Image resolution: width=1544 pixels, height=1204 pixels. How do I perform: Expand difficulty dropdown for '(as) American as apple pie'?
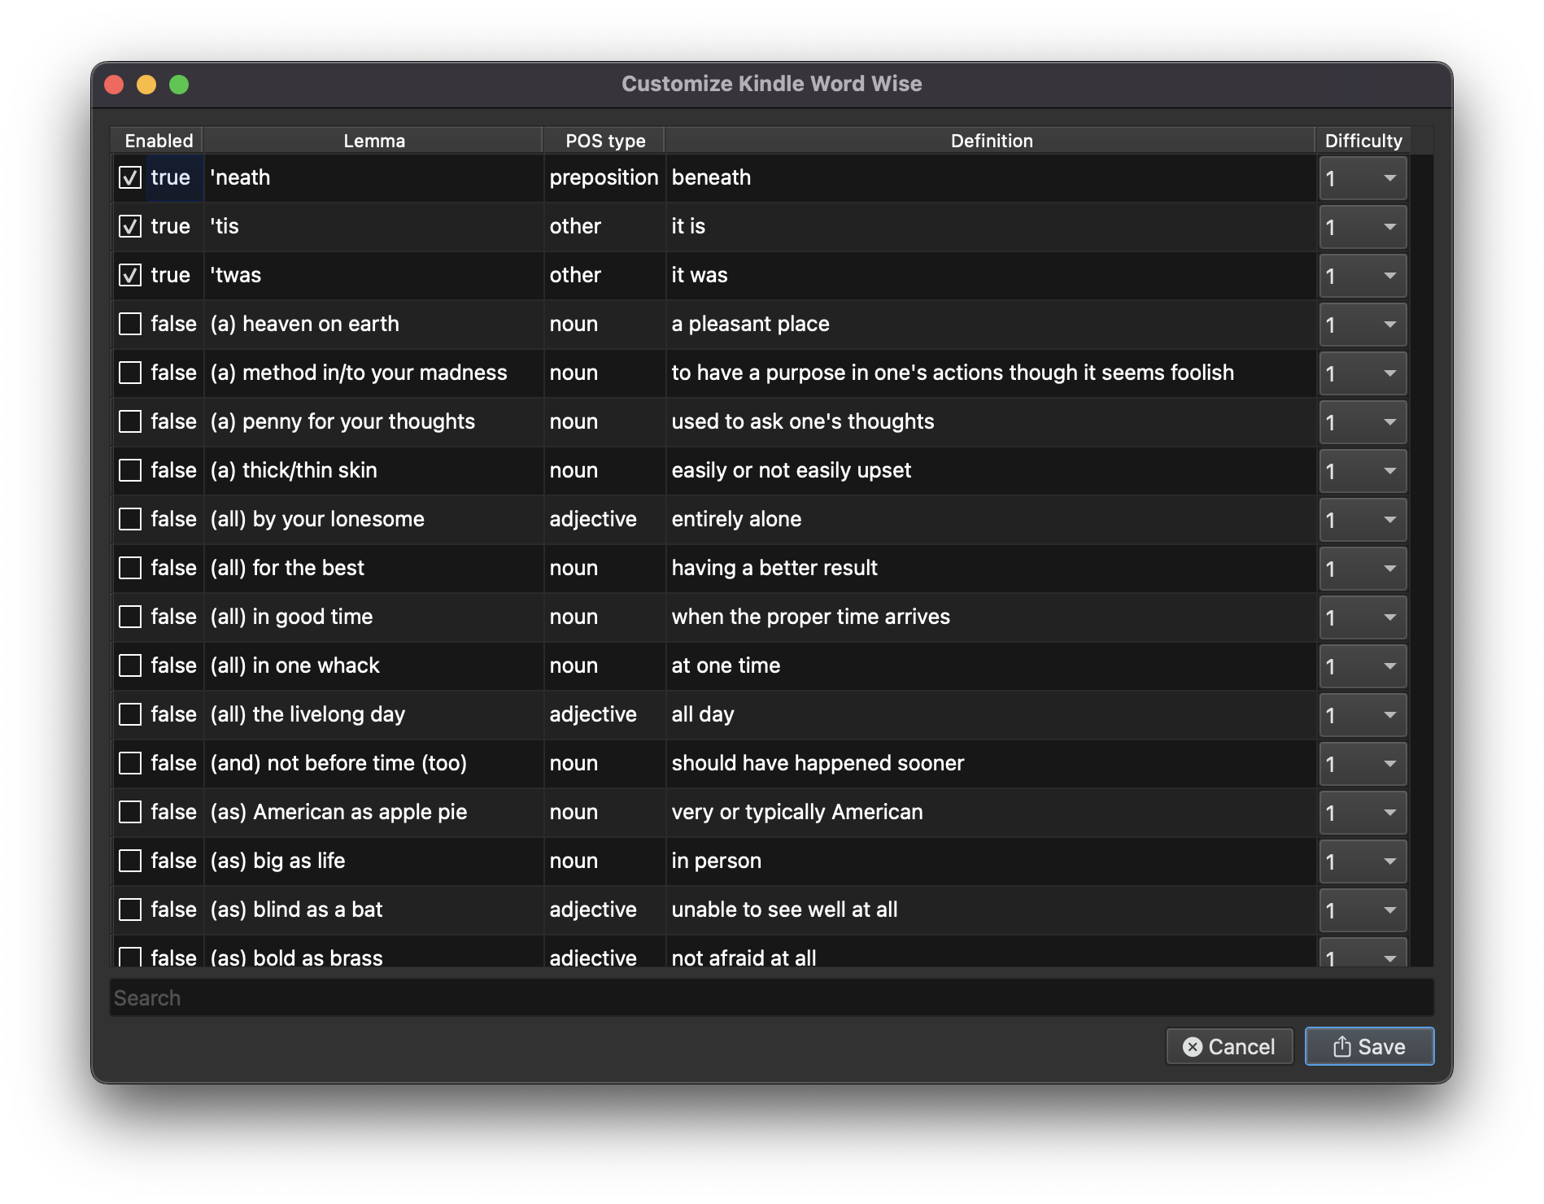(x=1363, y=813)
